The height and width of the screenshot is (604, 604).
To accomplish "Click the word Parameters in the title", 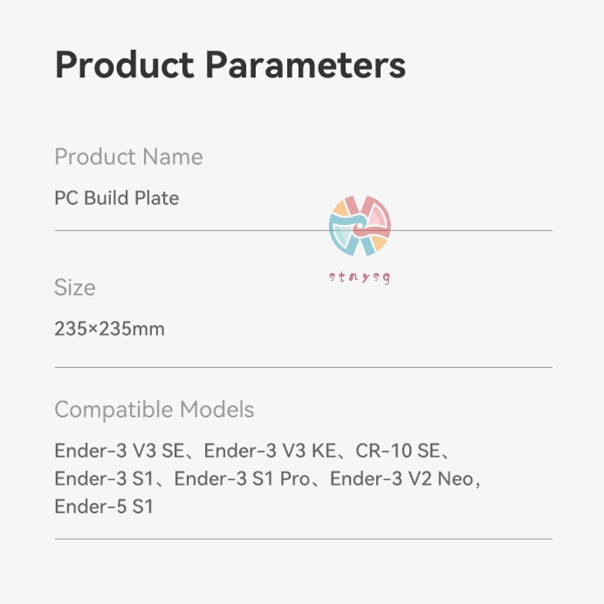I will click(306, 65).
